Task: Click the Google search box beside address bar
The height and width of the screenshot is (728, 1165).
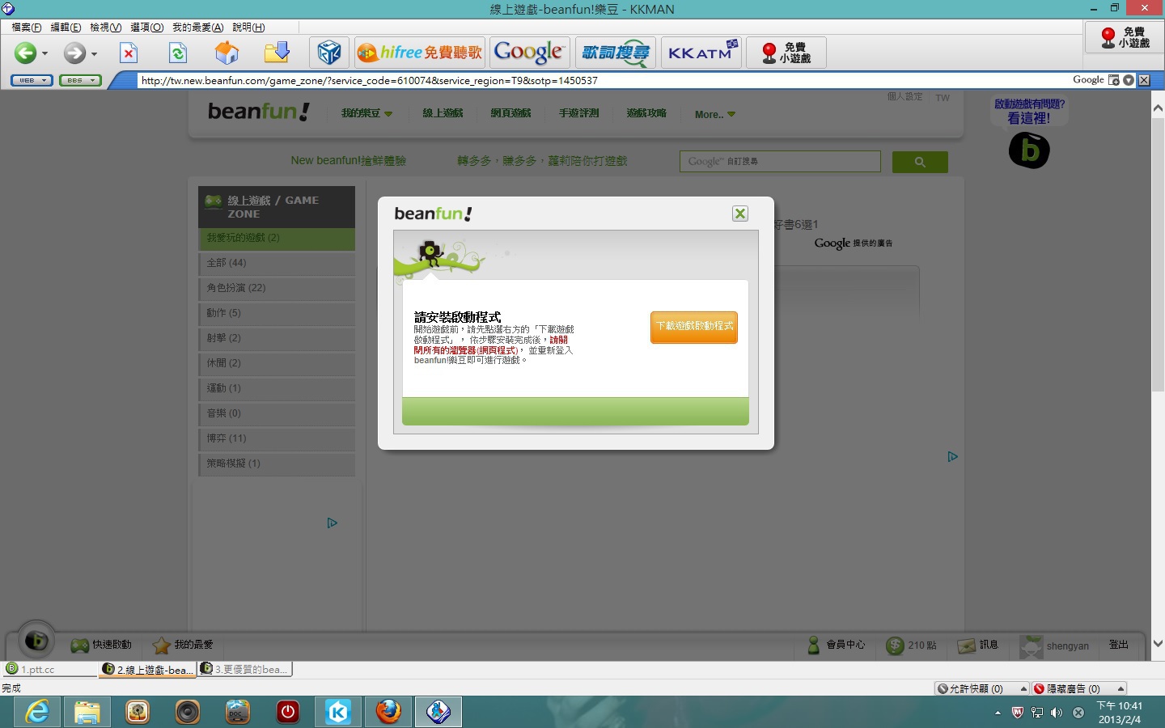Action: click(x=1088, y=80)
